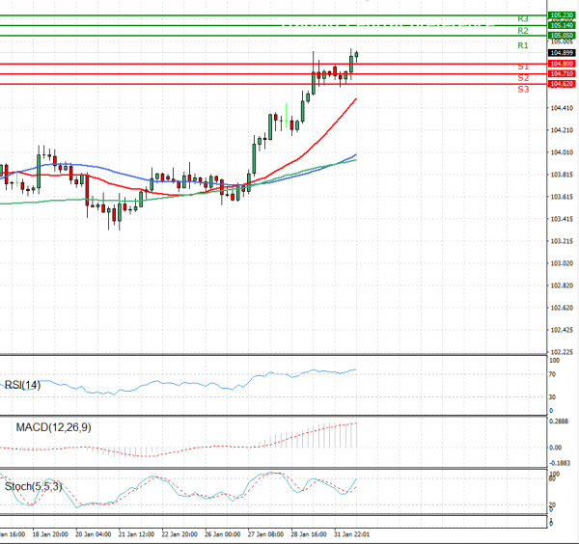Click the 102.425 price axis value
This screenshot has width=579, height=544.
point(562,330)
